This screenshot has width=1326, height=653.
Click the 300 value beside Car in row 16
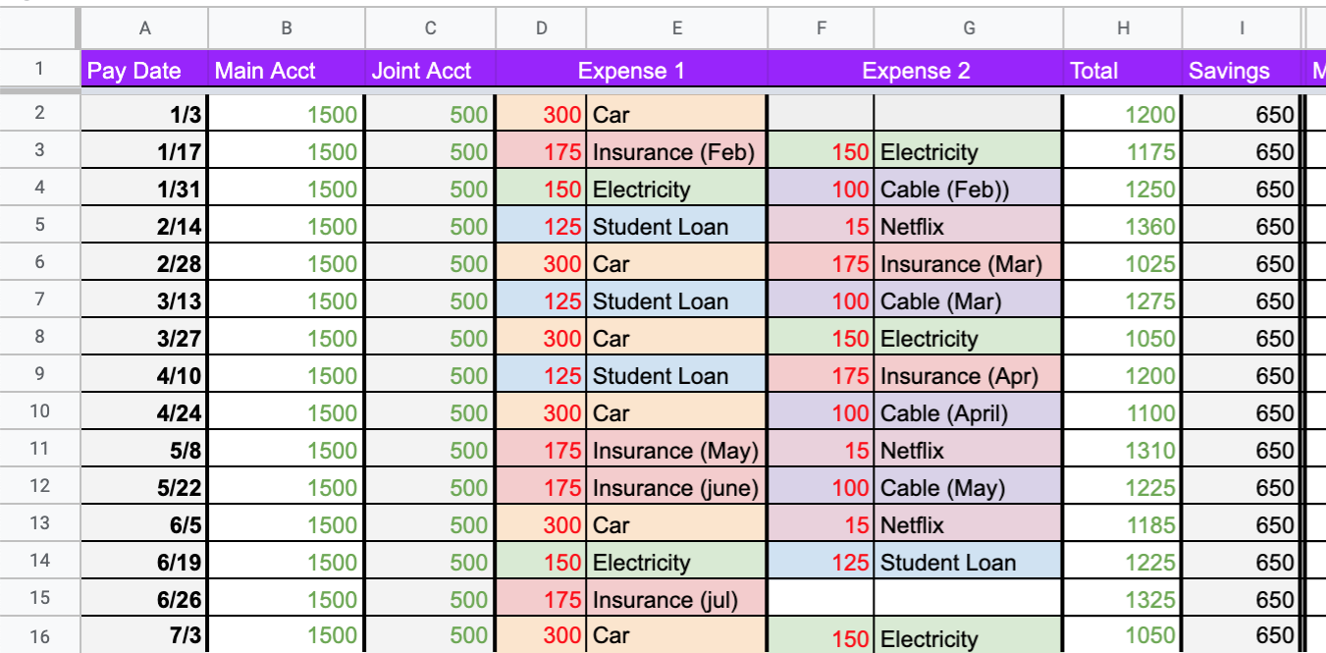click(541, 635)
